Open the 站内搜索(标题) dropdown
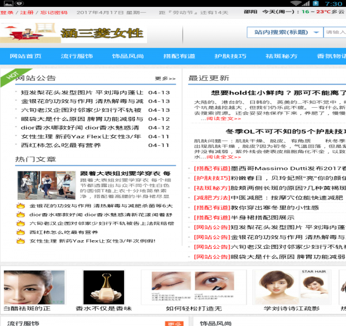Screen dimensions: 346x326 pos(285,32)
